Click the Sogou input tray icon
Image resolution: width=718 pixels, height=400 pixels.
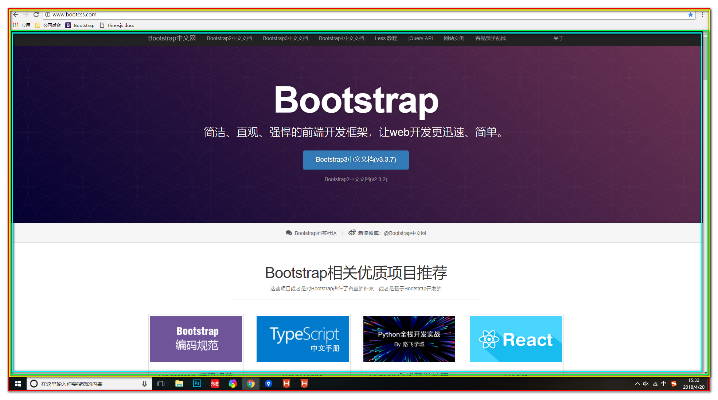coord(674,384)
